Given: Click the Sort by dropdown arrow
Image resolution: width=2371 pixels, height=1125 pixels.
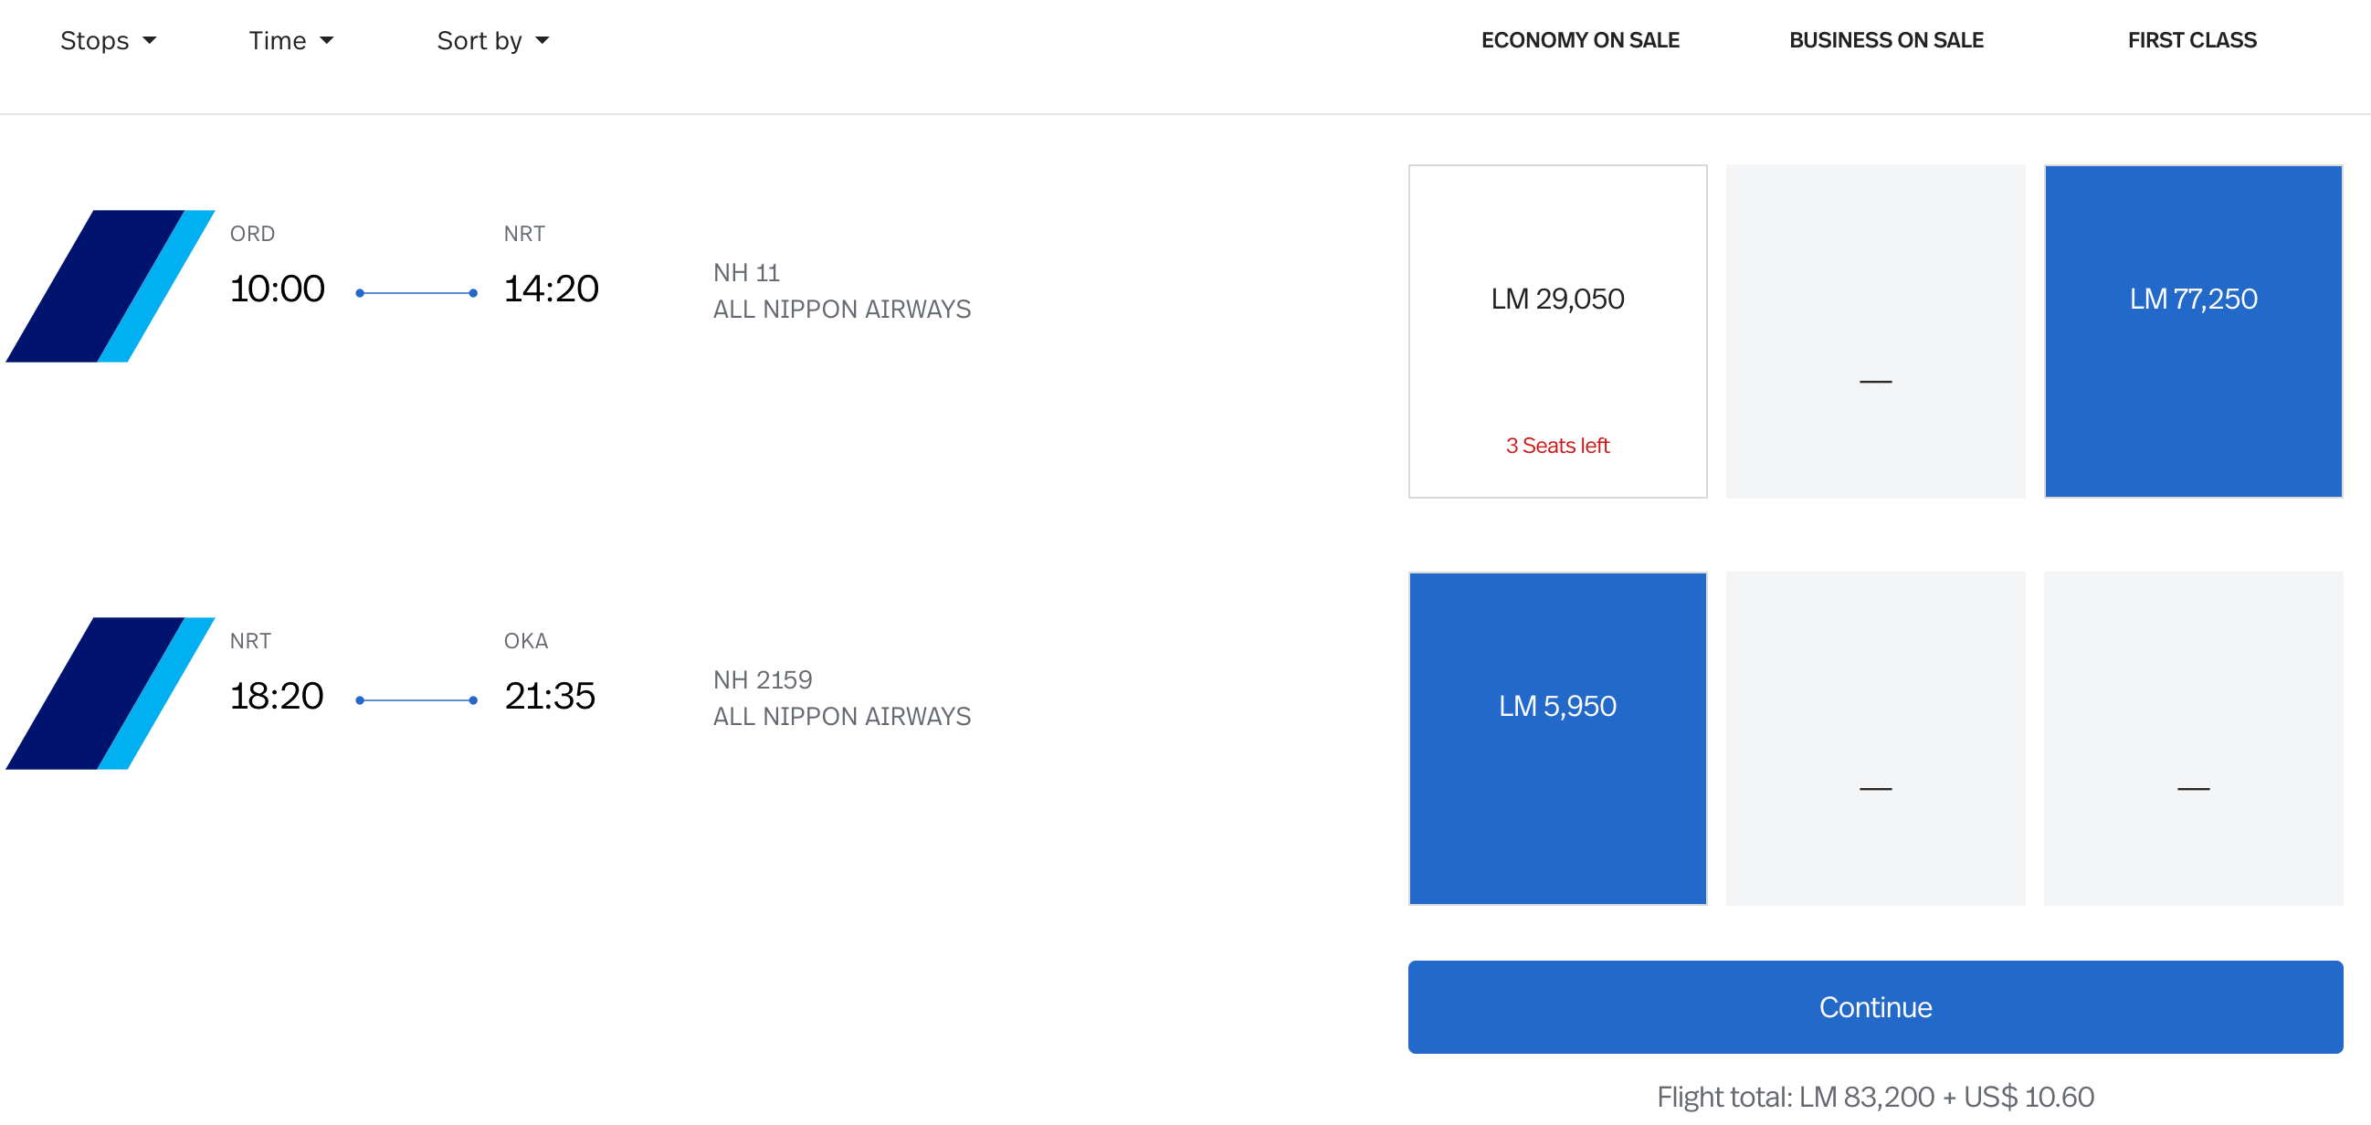Looking at the screenshot, I should point(543,40).
